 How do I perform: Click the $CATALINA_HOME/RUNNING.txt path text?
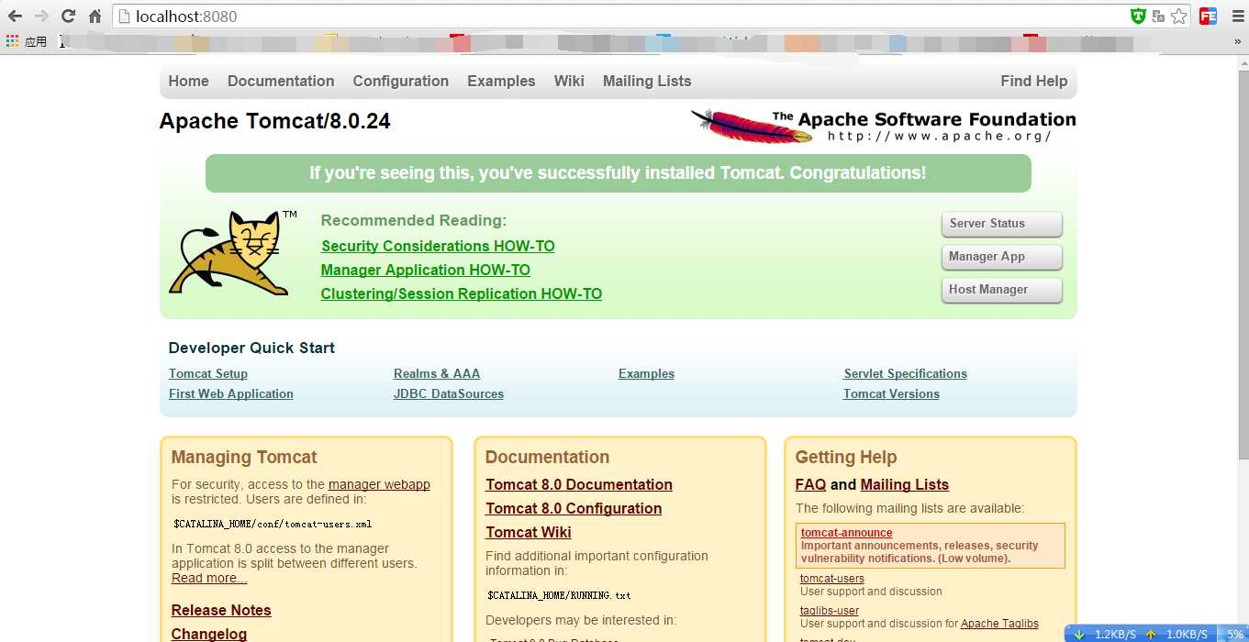[559, 595]
